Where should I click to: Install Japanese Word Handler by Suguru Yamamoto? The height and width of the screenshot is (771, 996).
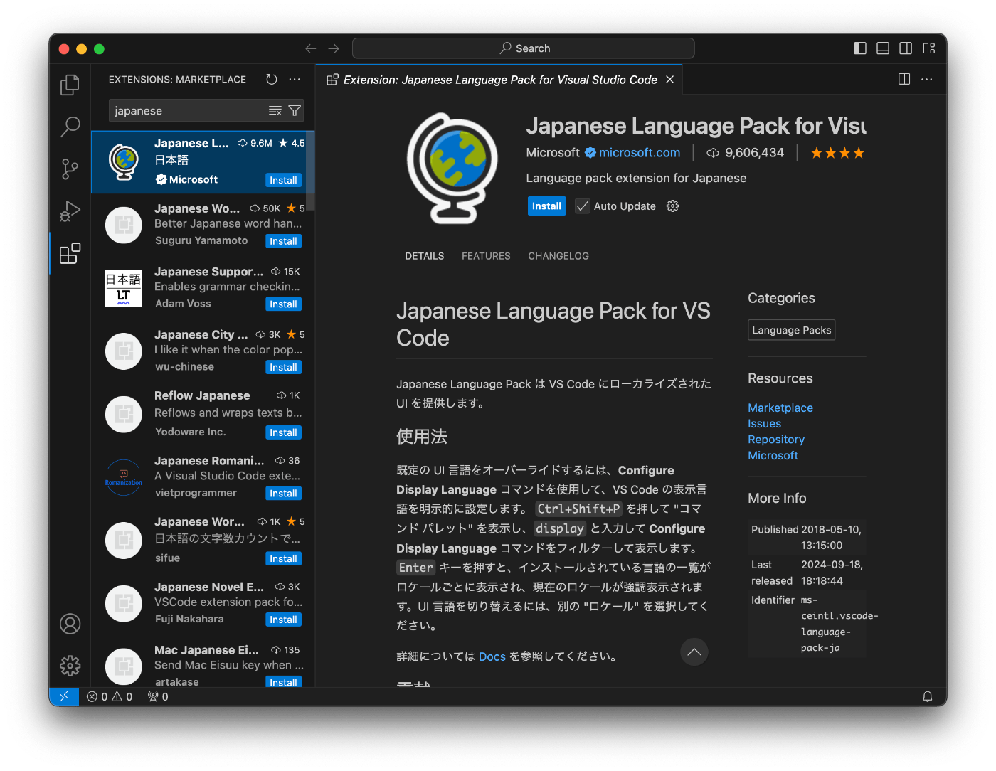[x=283, y=241]
